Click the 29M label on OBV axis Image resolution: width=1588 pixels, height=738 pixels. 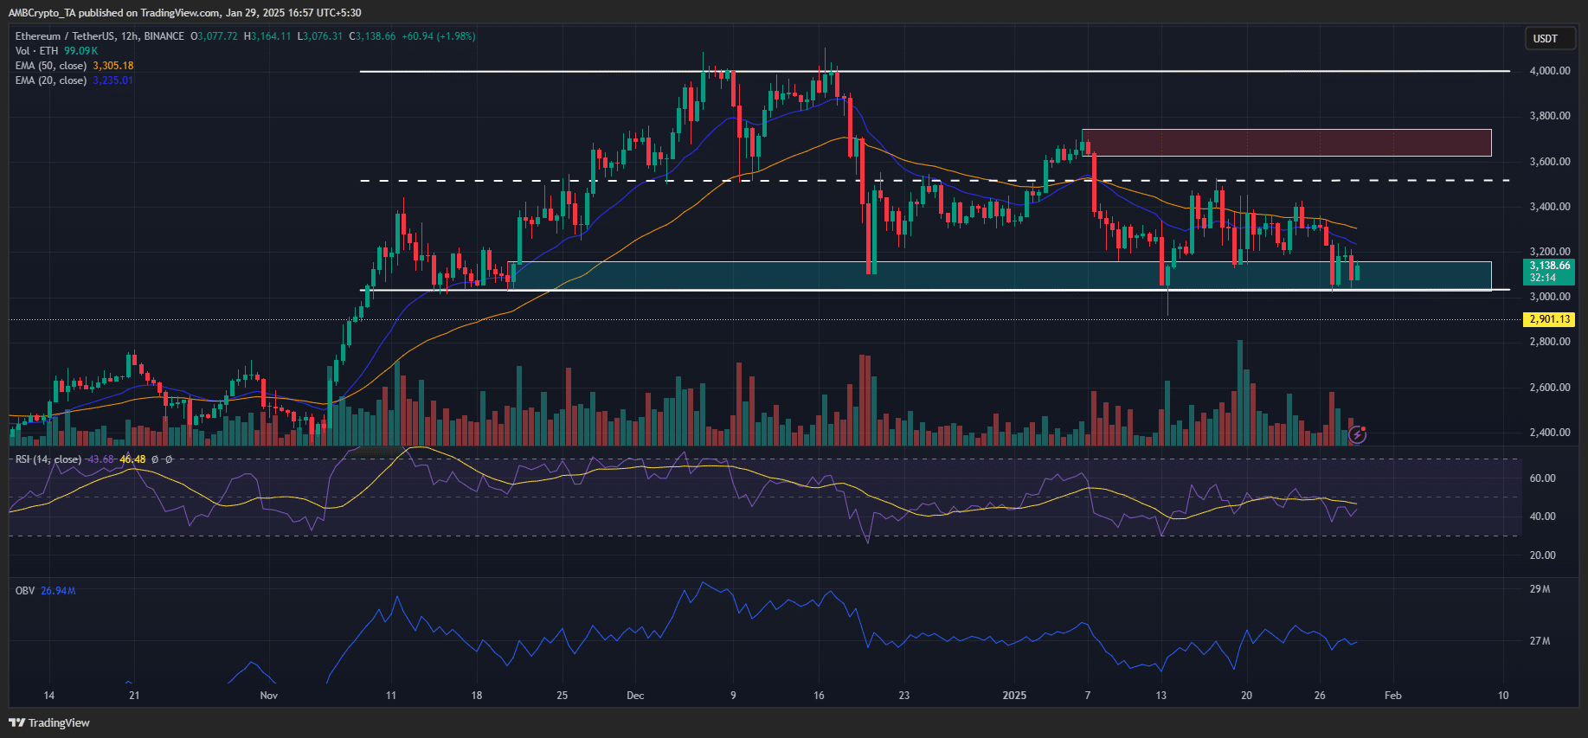1540,589
